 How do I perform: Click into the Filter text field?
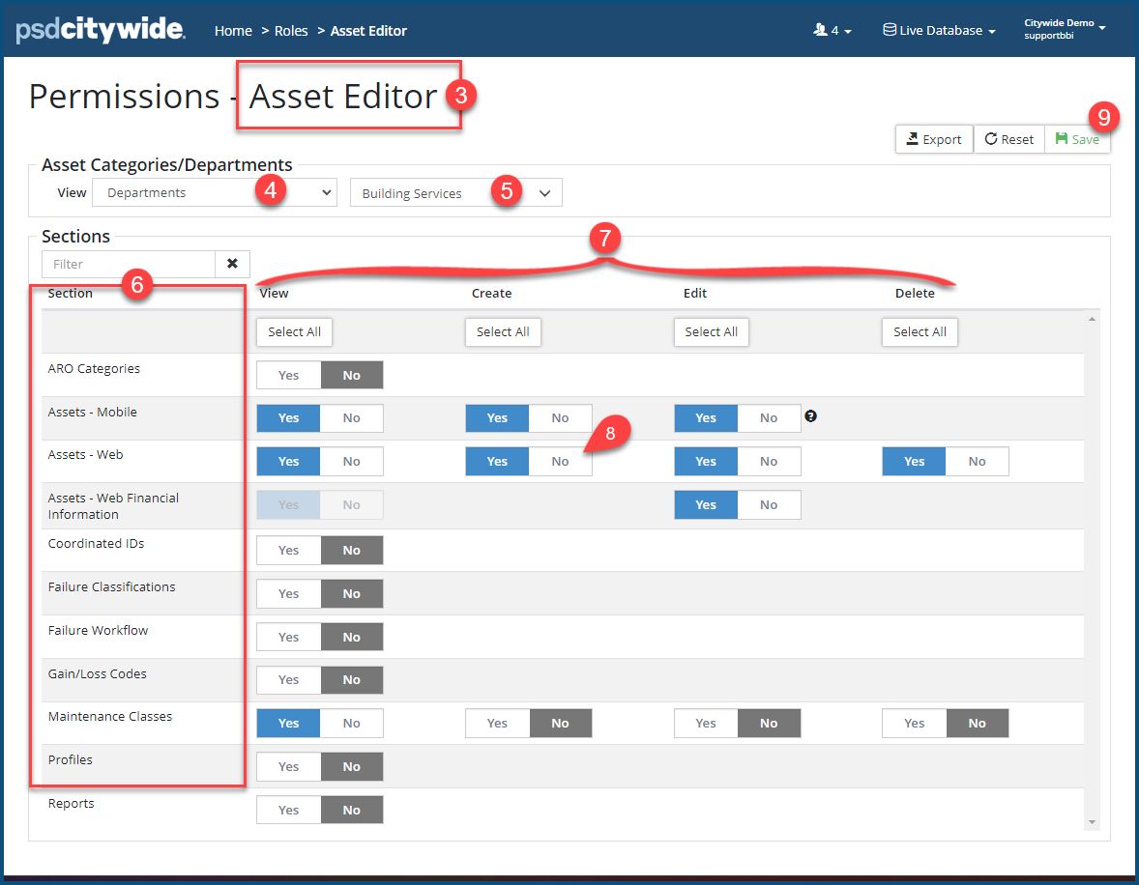point(129,265)
